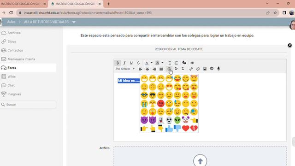Apply the current text font color
The image size is (295, 166).
tap(147, 63)
